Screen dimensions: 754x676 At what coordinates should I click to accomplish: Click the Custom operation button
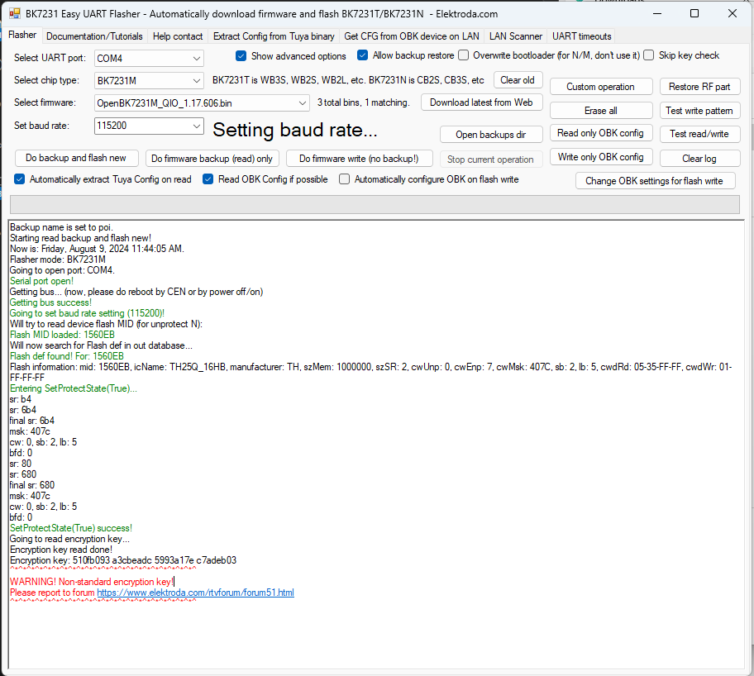[x=600, y=87]
